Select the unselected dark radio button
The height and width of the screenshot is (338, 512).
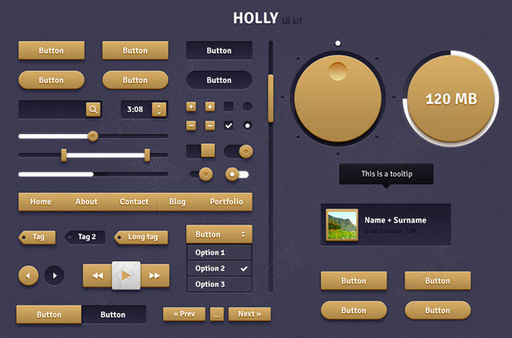tap(247, 107)
